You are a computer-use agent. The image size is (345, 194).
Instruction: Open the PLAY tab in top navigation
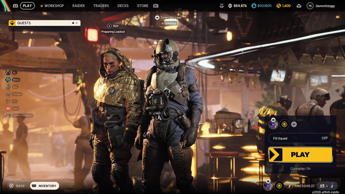point(27,6)
